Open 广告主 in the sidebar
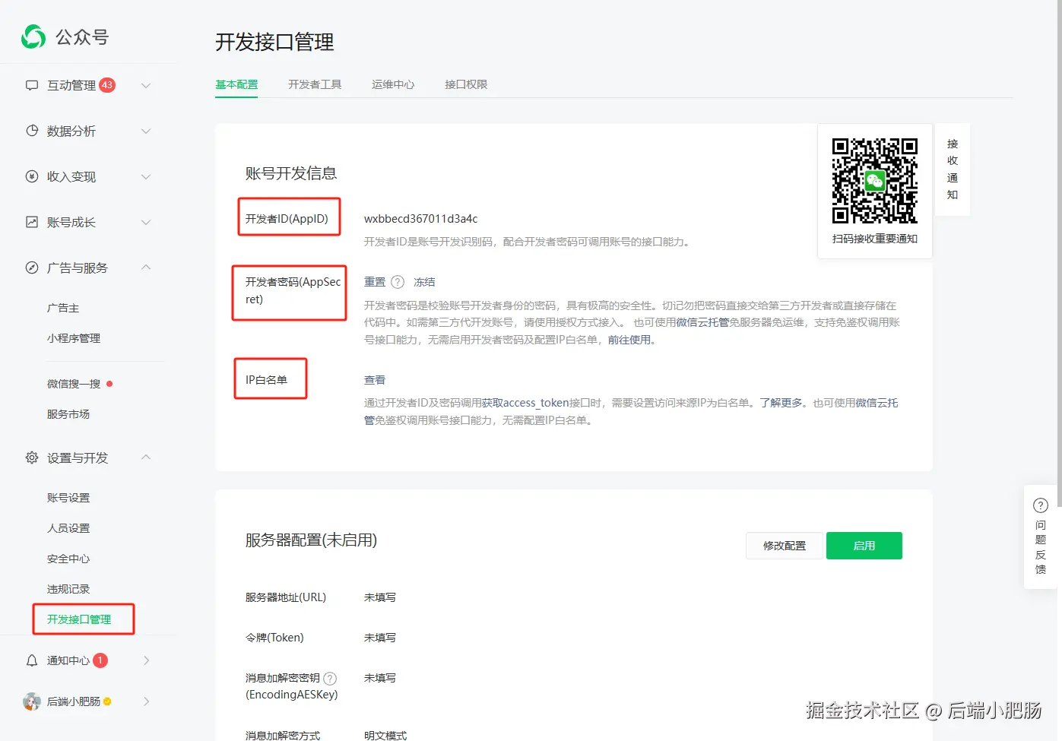 pyautogui.click(x=63, y=308)
